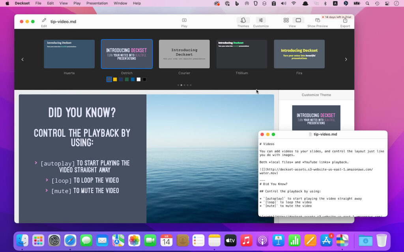
Task: Click the grid view icon
Action: point(286,20)
